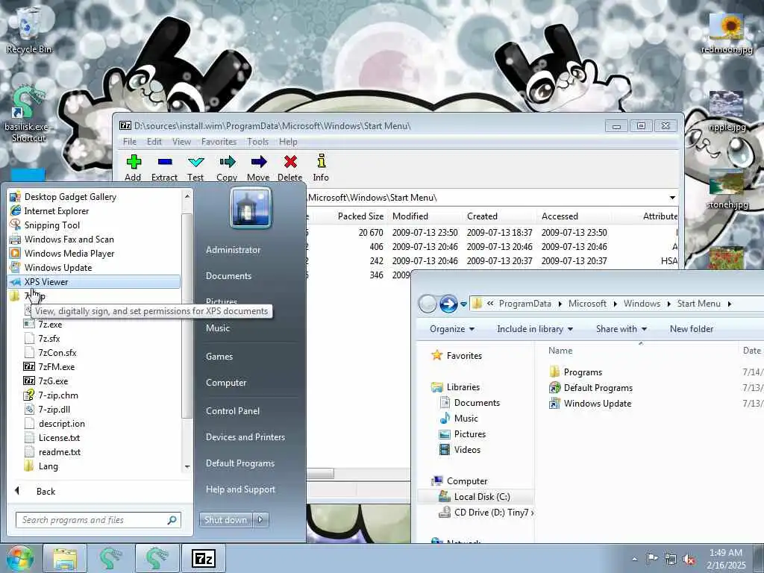Screen dimensions: 764x573
Task: Launch Internet Explorer from Start menu
Action: coord(95,211)
